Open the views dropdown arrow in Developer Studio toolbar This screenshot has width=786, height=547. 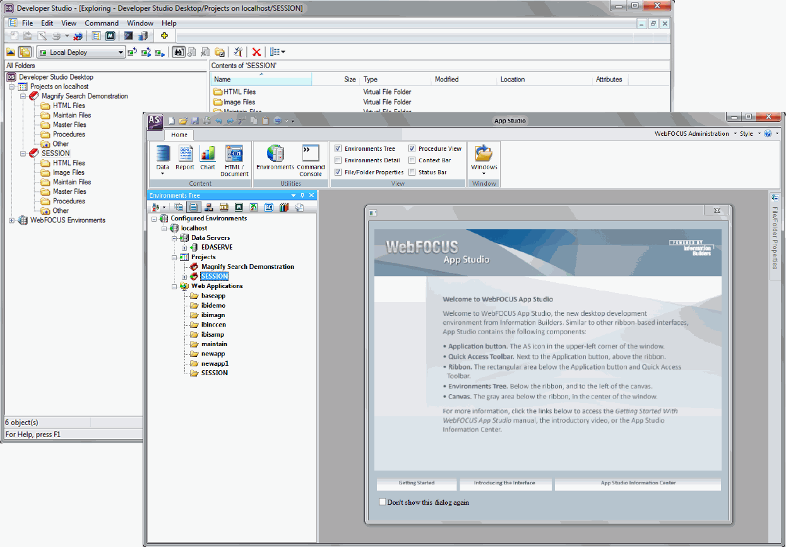click(x=283, y=52)
